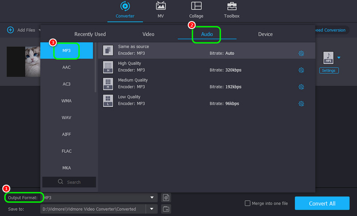
Task: Click the open output folder icon
Action: 166,208
